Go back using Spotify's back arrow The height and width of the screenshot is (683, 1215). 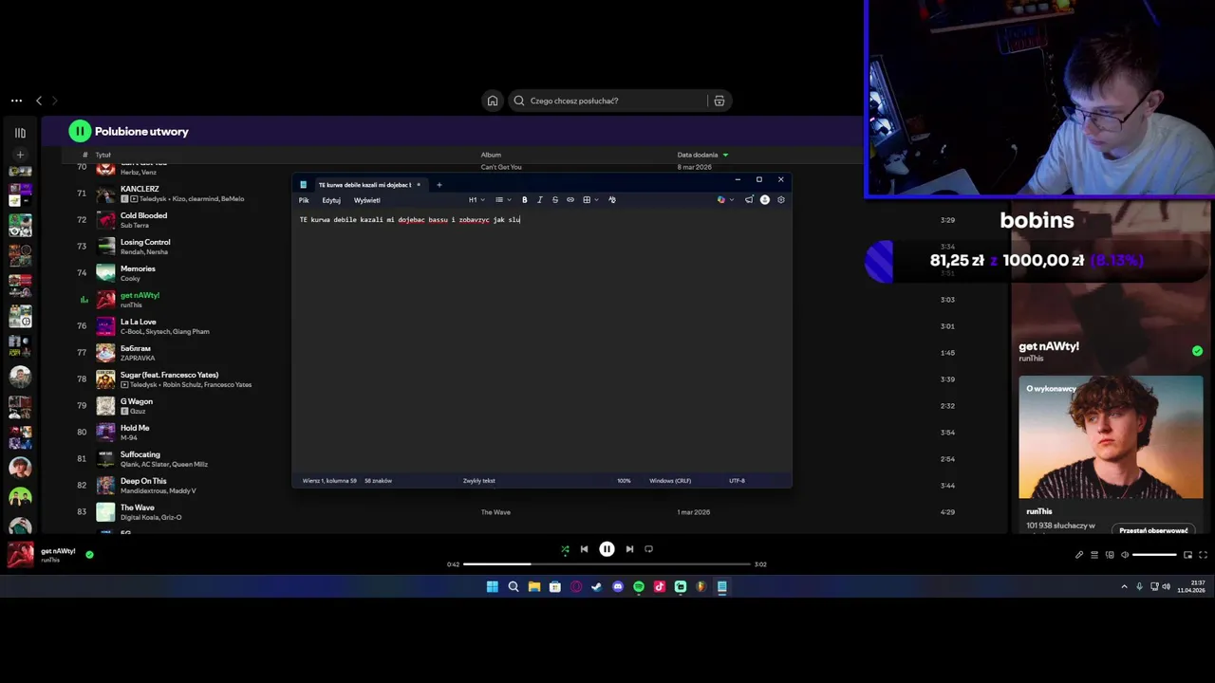(x=39, y=101)
